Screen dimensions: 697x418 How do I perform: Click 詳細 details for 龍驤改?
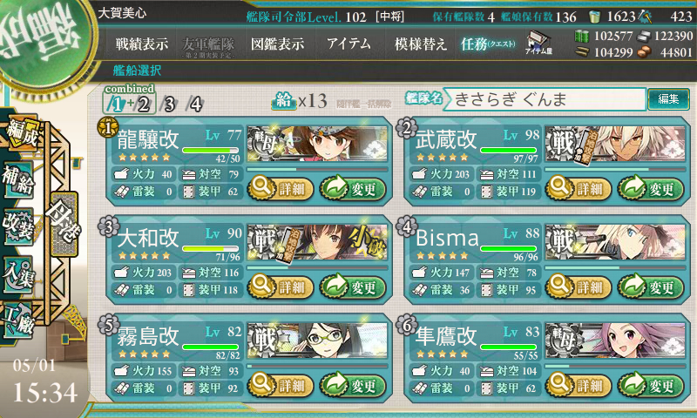coord(280,188)
